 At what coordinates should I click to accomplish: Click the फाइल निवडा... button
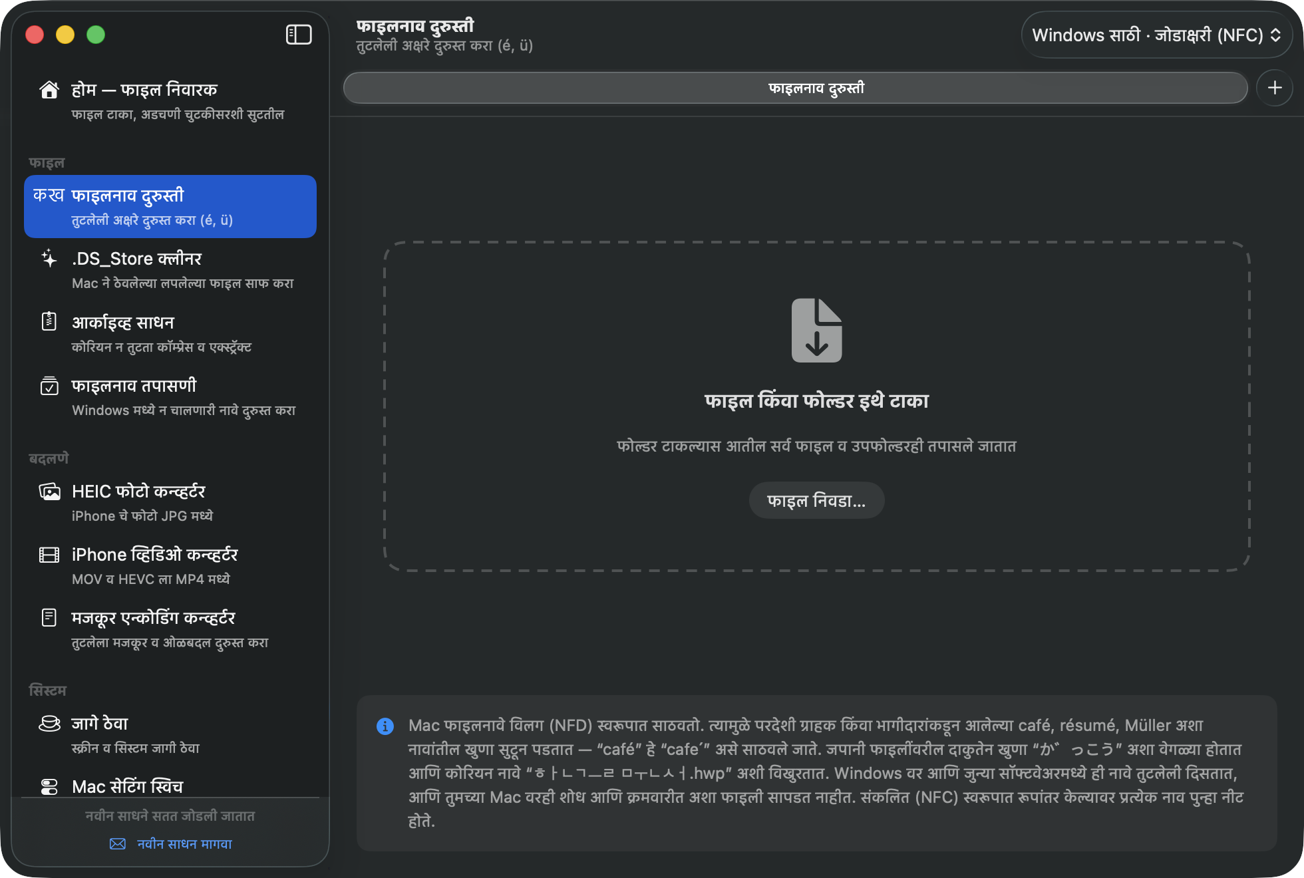[816, 500]
